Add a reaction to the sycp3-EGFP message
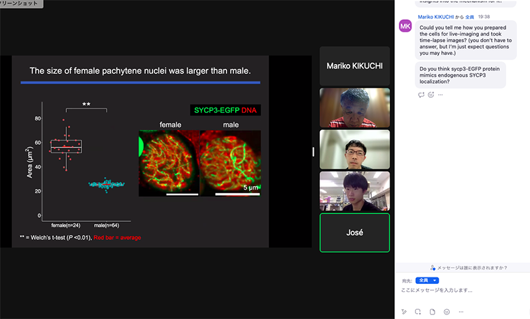 click(431, 95)
